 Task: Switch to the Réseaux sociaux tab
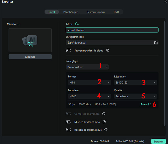[95, 12]
